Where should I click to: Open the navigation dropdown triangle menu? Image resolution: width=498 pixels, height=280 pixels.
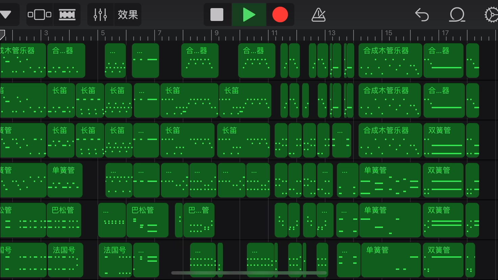5,15
